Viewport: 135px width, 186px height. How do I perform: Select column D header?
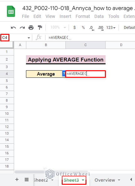pos(120,45)
